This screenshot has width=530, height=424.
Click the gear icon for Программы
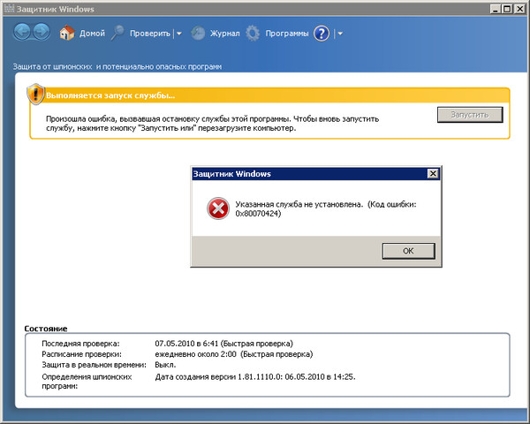(253, 34)
